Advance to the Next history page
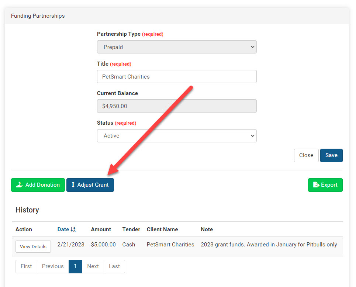356x287 pixels. (x=93, y=266)
